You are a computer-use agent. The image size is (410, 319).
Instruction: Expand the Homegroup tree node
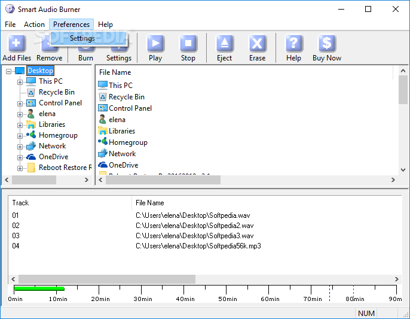(x=20, y=136)
